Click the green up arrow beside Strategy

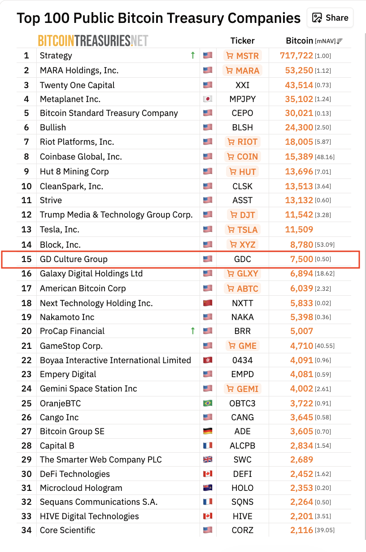[x=192, y=55]
